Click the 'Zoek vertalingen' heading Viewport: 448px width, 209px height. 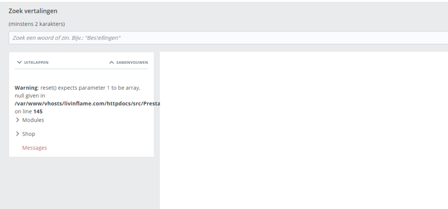click(33, 11)
